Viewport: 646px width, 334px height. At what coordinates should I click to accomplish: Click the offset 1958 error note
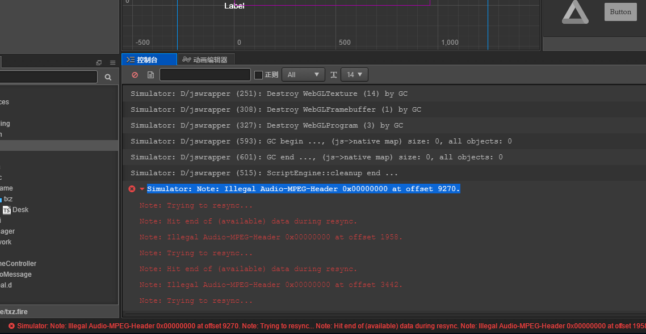[271, 237]
